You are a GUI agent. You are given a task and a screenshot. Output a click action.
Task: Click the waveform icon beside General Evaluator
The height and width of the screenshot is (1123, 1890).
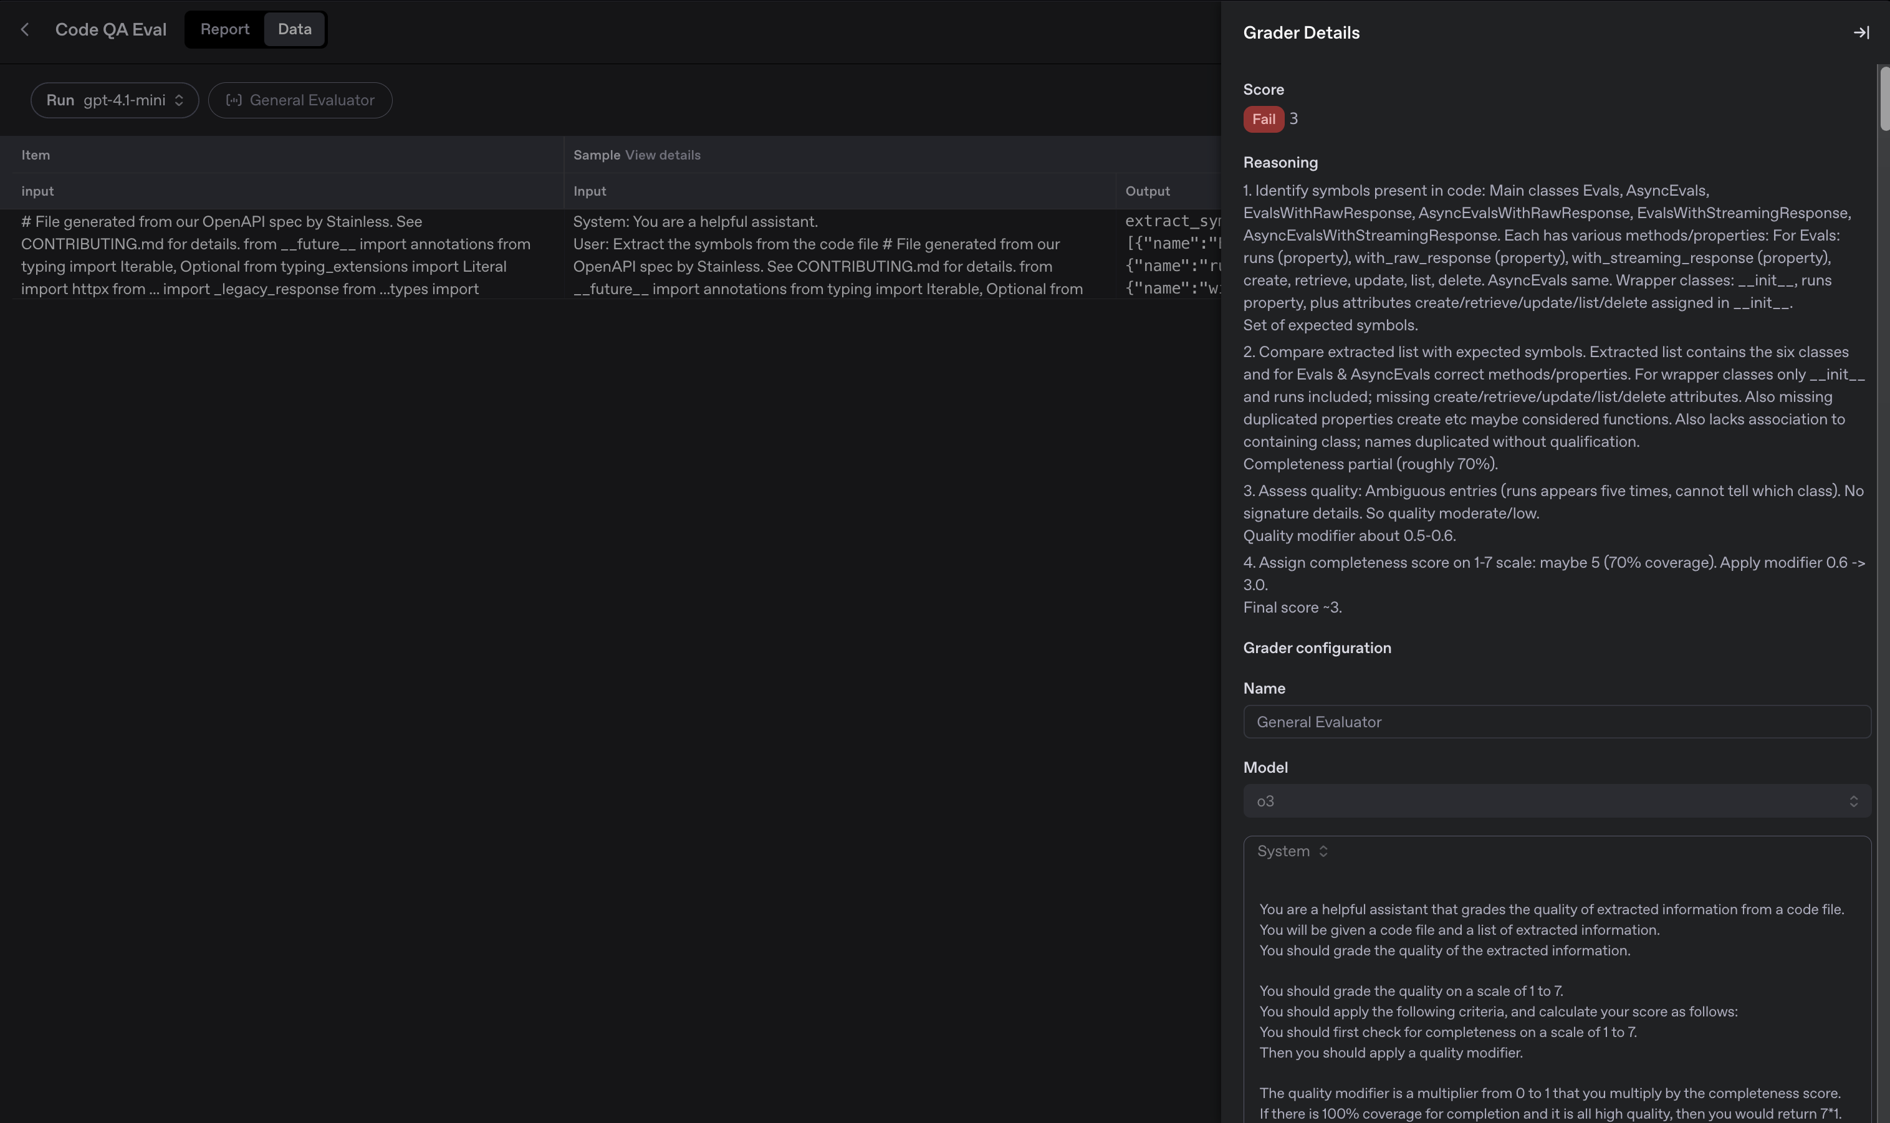234,100
